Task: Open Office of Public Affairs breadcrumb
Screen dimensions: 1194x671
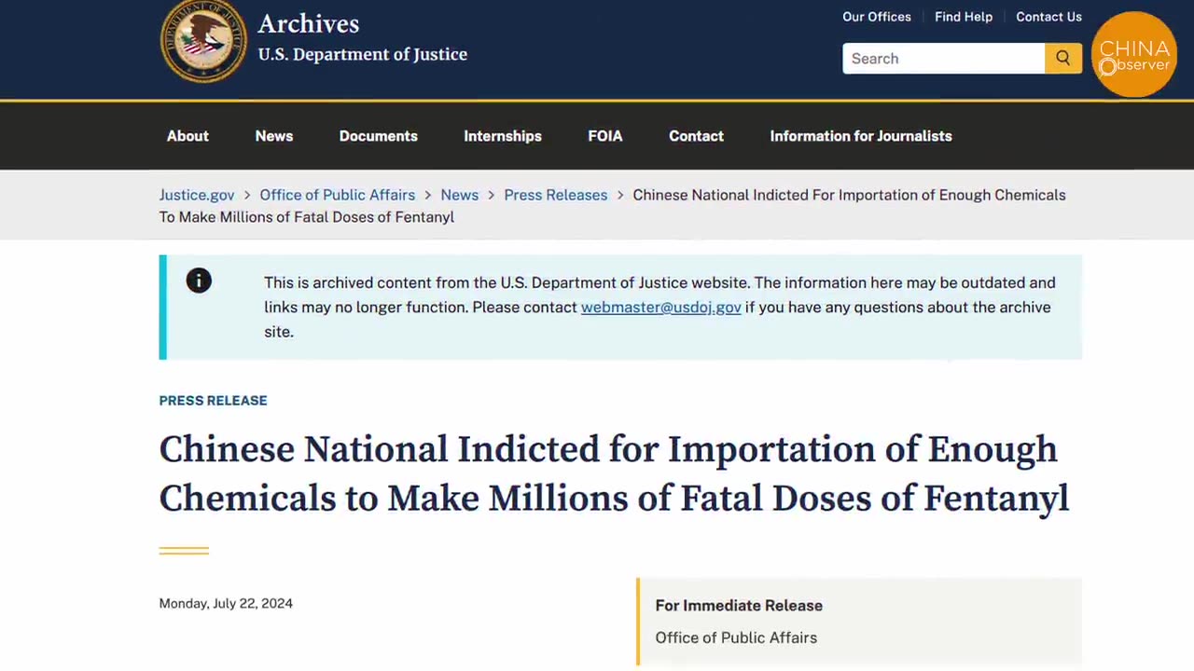Action: tap(337, 195)
